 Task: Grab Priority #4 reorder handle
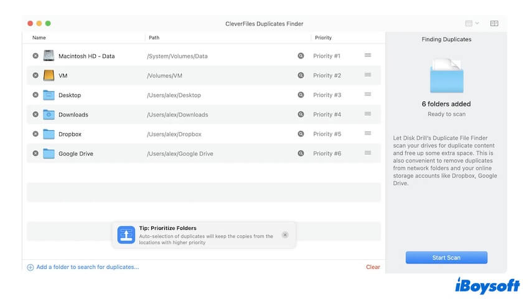point(368,114)
